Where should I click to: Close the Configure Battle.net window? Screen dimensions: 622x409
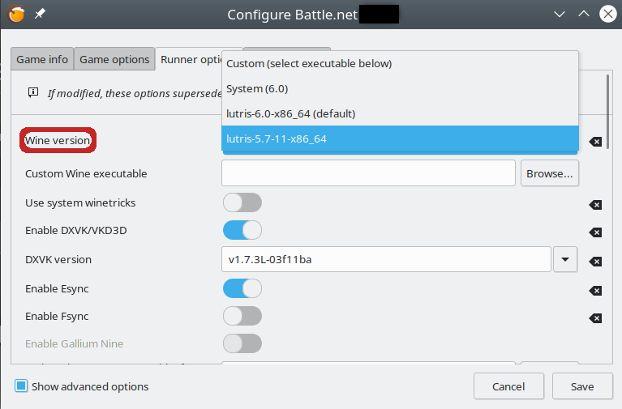(x=607, y=15)
